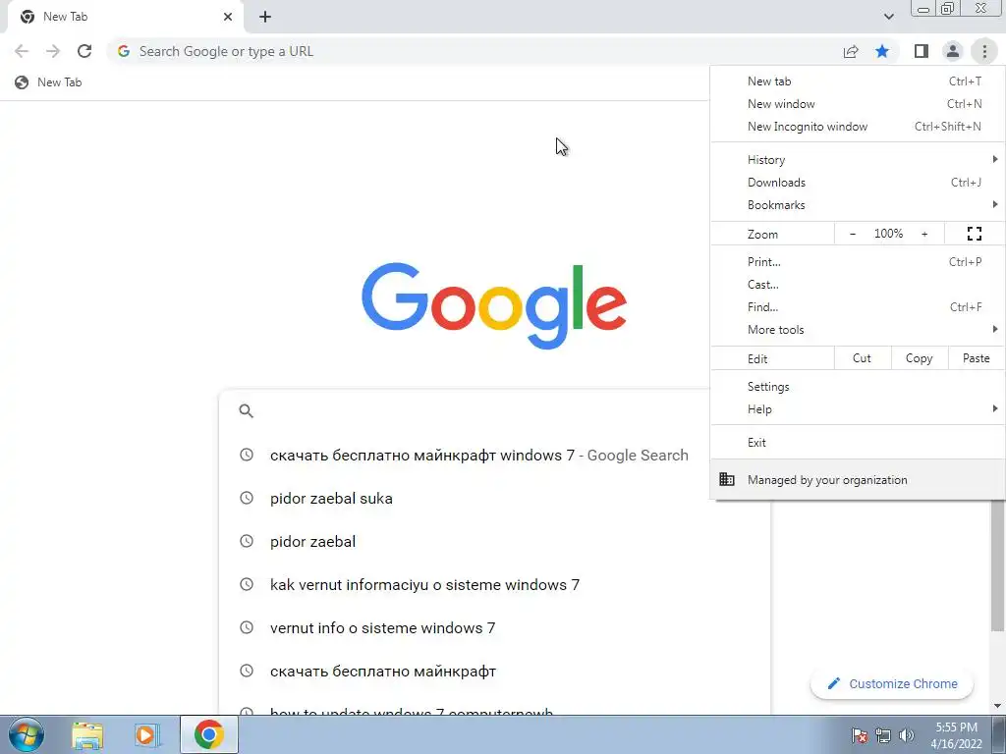Screen dimensions: 1006x754
Task: Increase zoom with the plus button
Action: pyautogui.click(x=924, y=234)
